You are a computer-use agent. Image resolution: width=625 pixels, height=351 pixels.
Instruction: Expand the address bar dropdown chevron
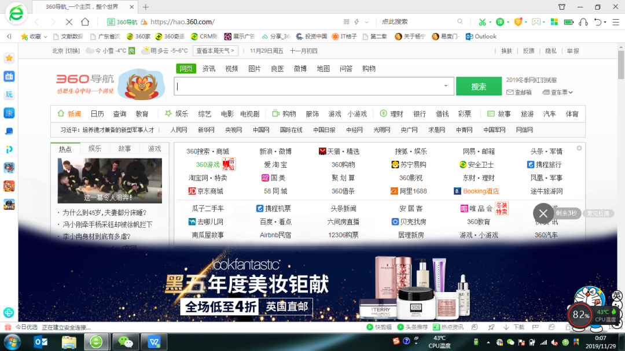(367, 22)
